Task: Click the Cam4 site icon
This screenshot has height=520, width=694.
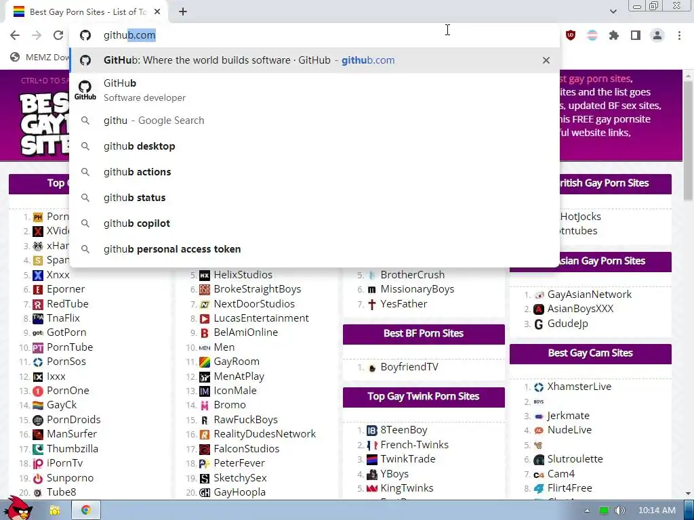Action: pos(539,475)
